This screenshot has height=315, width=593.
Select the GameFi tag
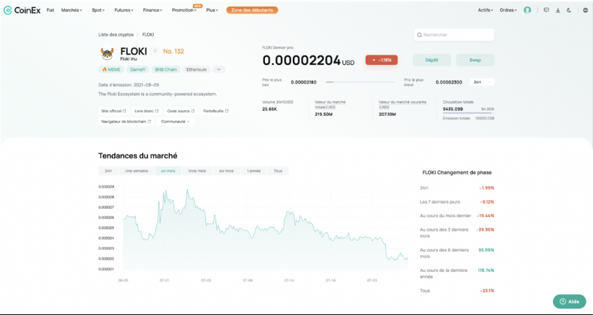coord(138,69)
